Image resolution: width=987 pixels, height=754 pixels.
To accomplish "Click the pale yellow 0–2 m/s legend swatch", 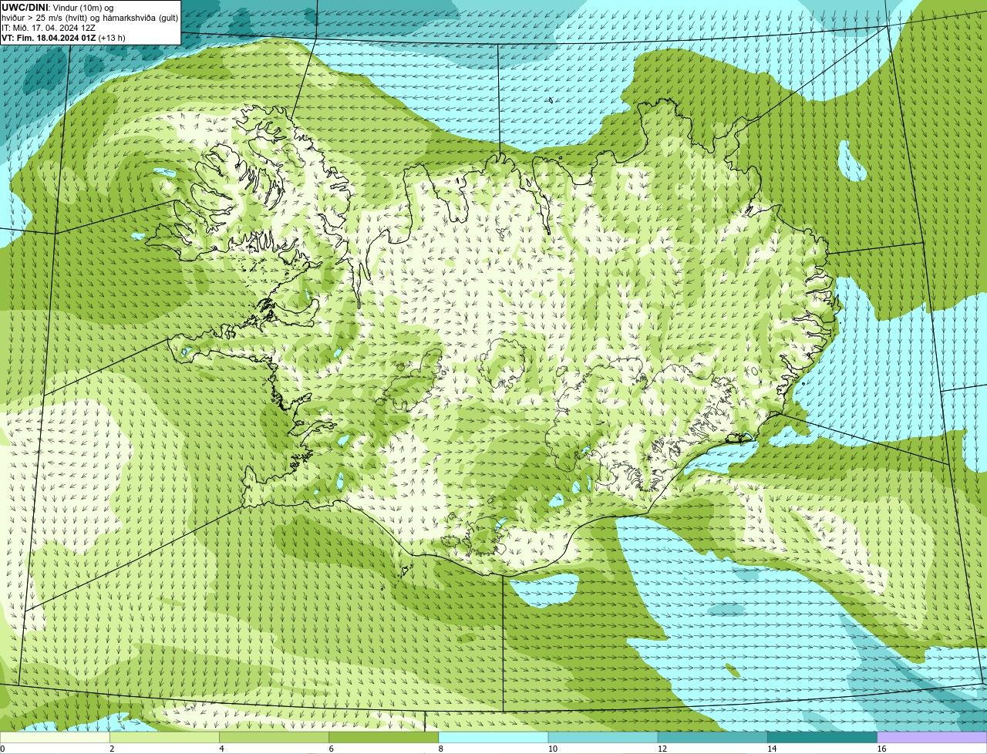I will 55,737.
